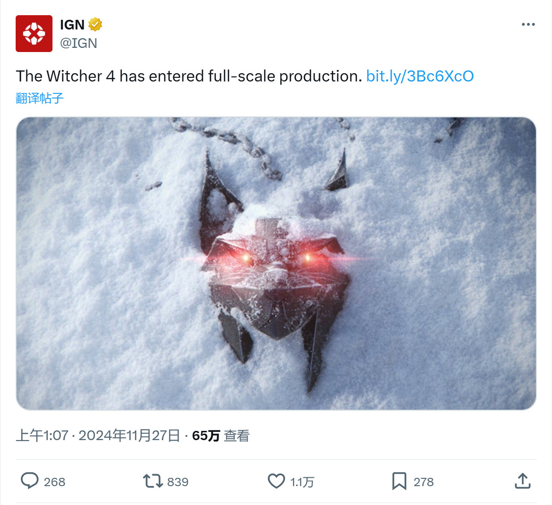Click the repost arrows icon
Image resolution: width=552 pixels, height=505 pixels.
coord(153,481)
